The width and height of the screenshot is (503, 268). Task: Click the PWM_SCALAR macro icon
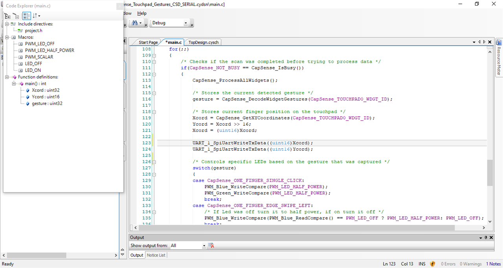coord(20,57)
